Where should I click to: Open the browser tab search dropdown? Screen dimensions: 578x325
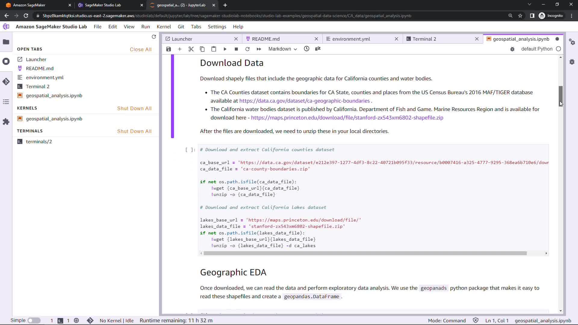[x=529, y=5]
